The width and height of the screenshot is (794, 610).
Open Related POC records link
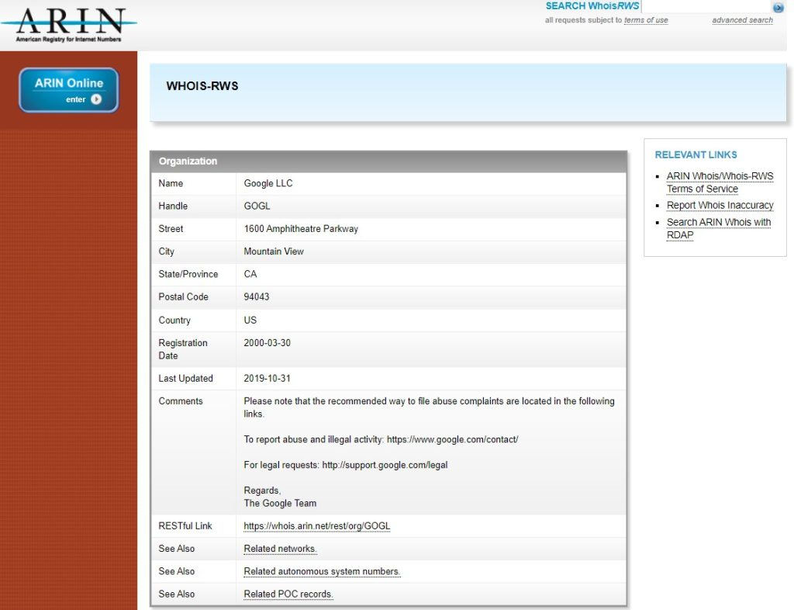coord(288,594)
